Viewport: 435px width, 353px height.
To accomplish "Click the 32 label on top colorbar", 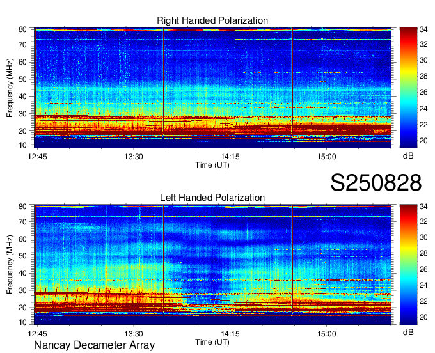I will [423, 44].
